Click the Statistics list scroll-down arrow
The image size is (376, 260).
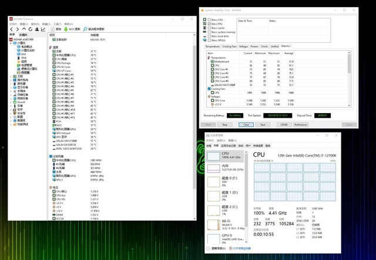349,105
